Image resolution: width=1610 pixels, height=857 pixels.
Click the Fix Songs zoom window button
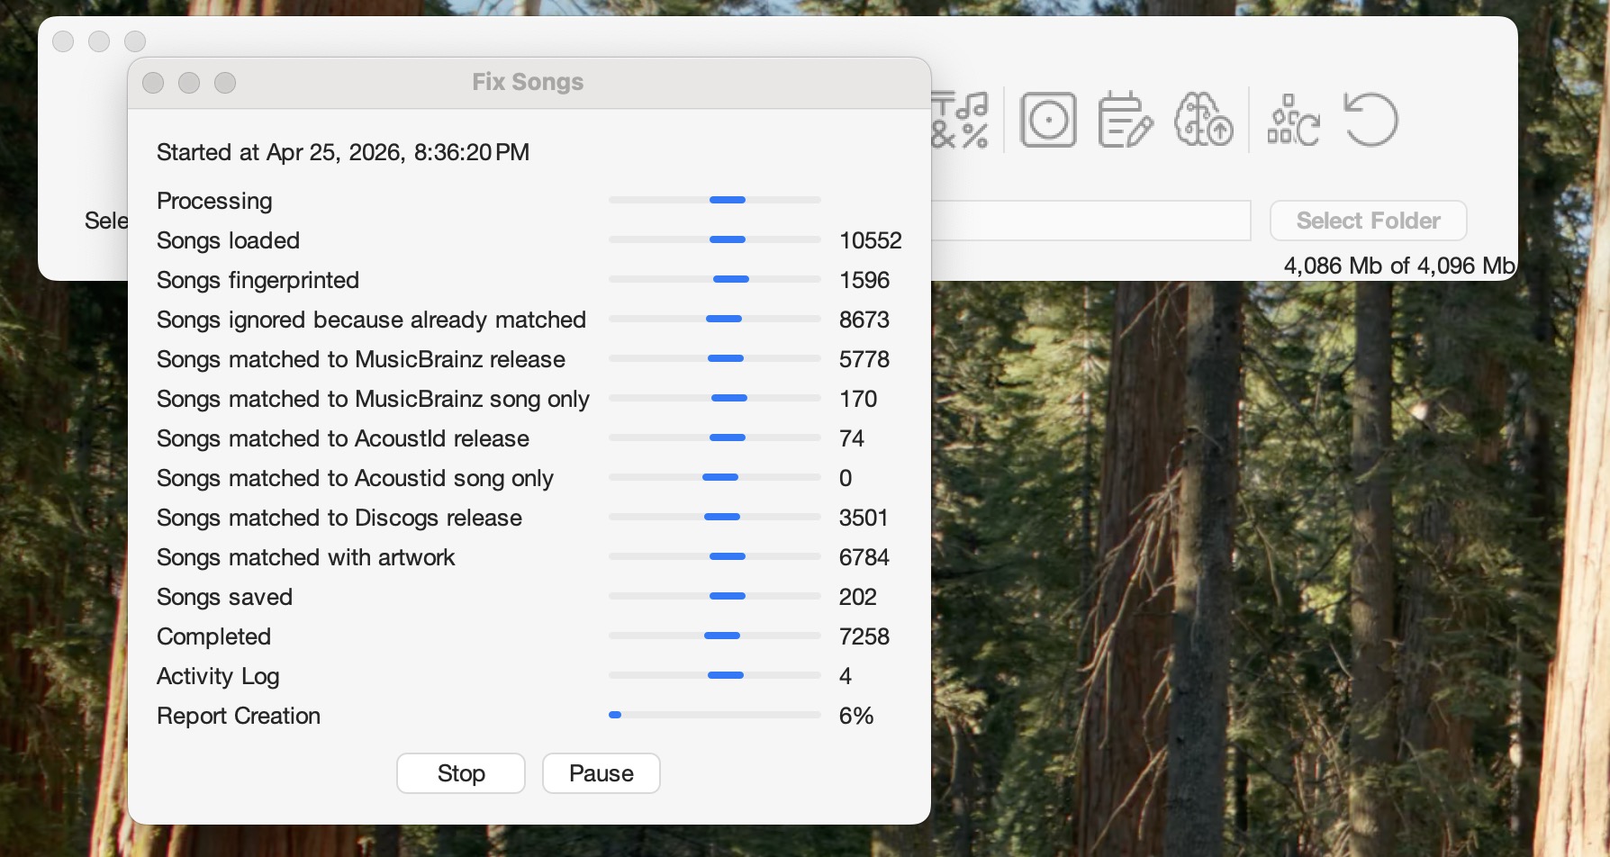(x=225, y=83)
